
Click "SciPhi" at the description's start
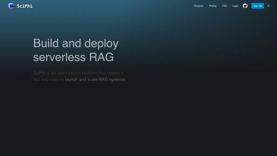39,73
